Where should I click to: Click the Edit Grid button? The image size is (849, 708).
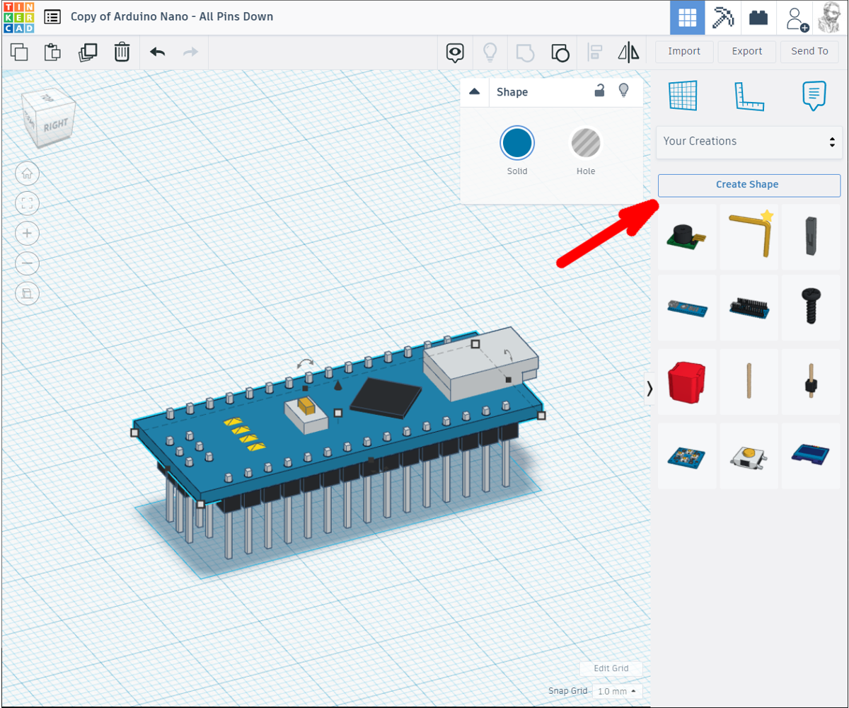pos(611,668)
